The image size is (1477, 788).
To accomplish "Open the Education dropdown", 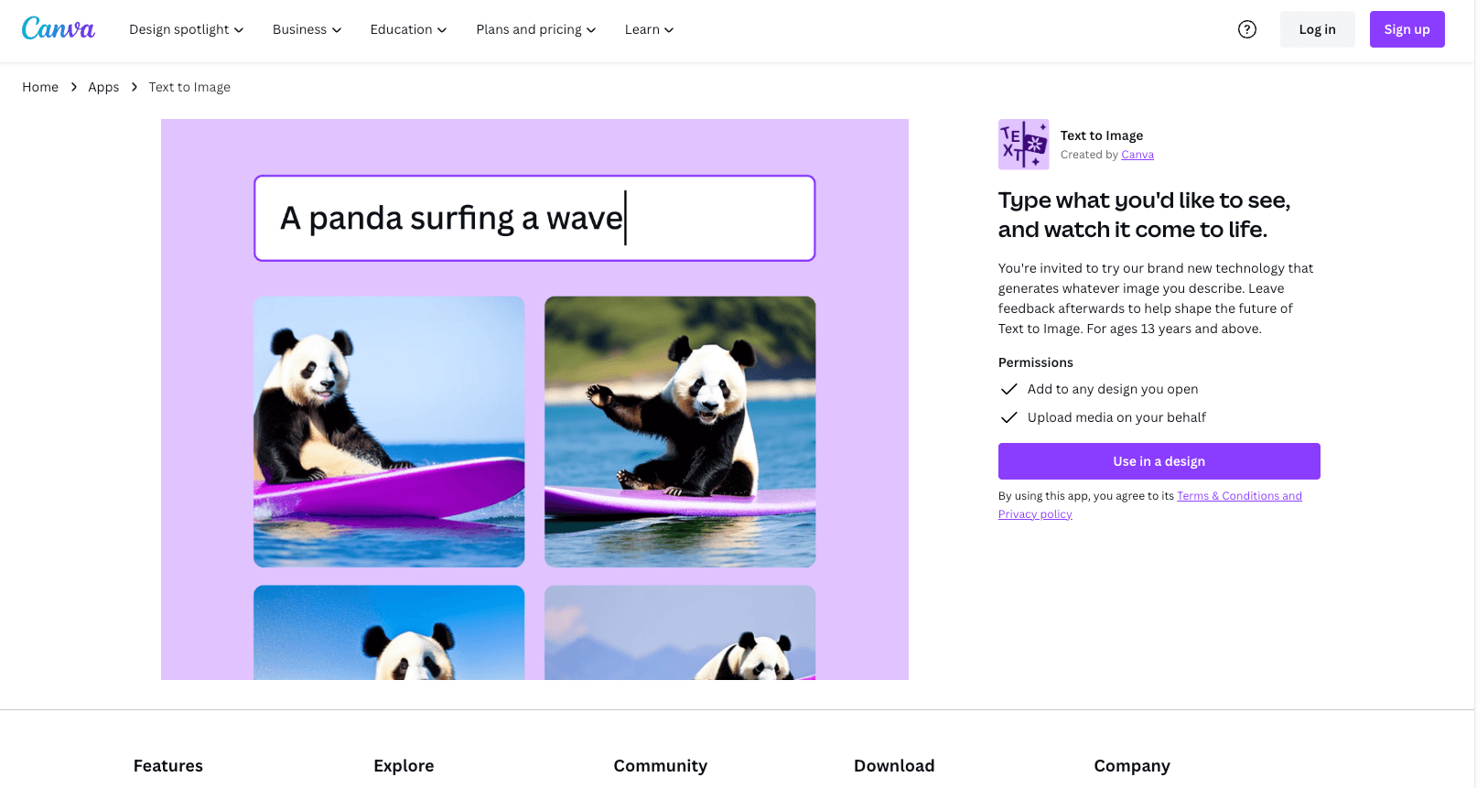I will 408,29.
